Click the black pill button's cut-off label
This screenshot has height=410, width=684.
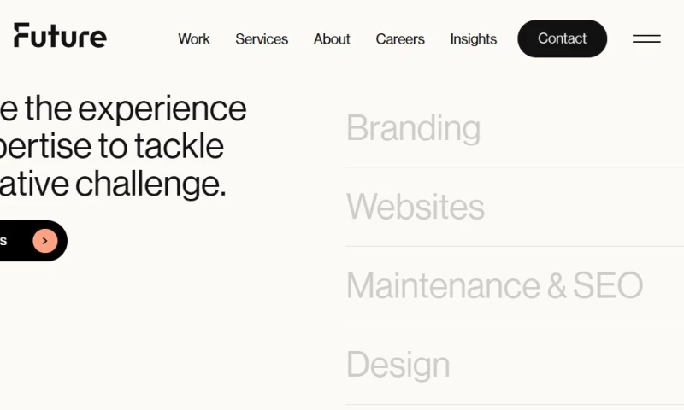pos(4,241)
